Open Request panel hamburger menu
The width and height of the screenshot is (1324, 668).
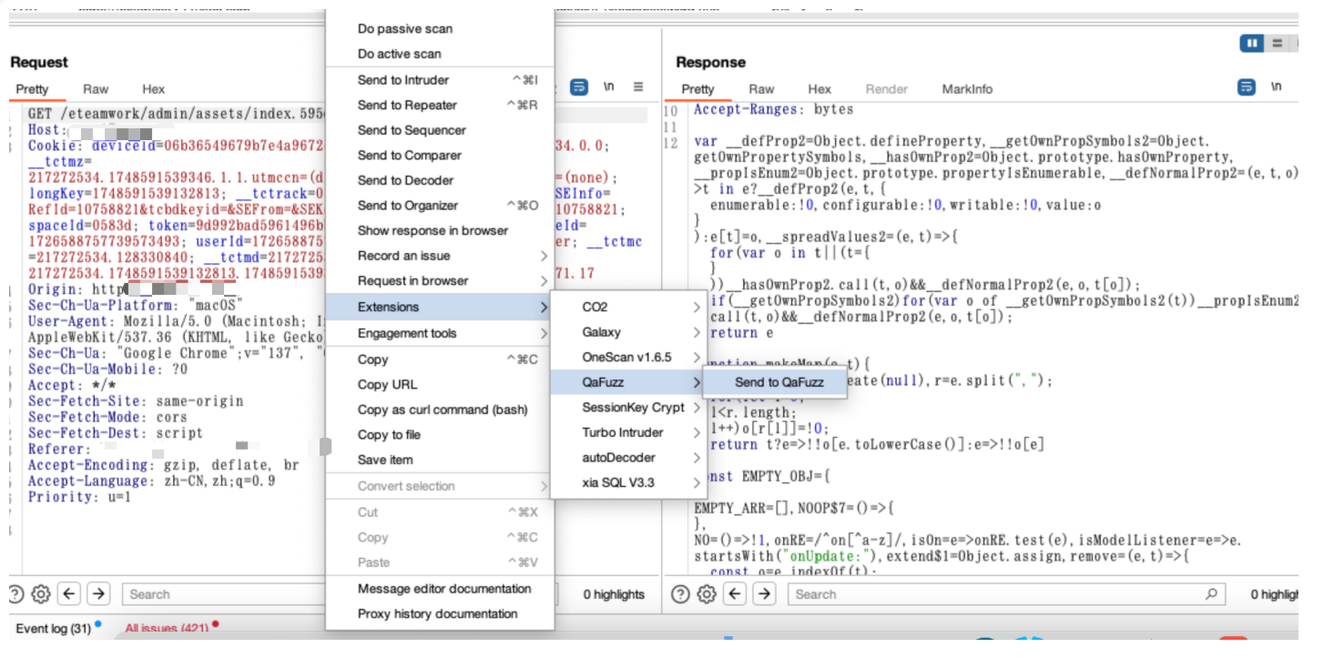pyautogui.click(x=638, y=87)
